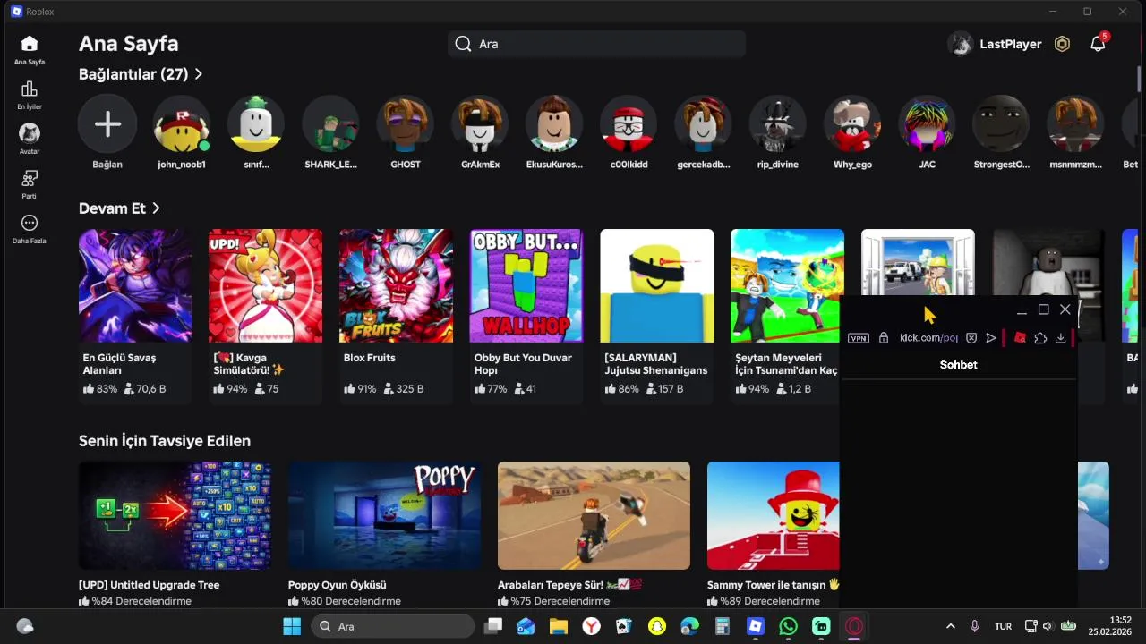
Task: Expand Devam Et chevron
Action: pyautogui.click(x=156, y=208)
